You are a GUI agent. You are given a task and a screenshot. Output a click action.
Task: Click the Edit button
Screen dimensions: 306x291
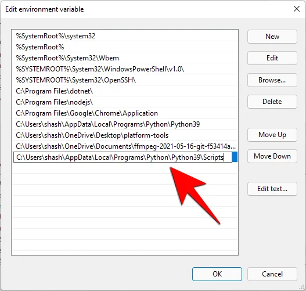click(x=272, y=58)
